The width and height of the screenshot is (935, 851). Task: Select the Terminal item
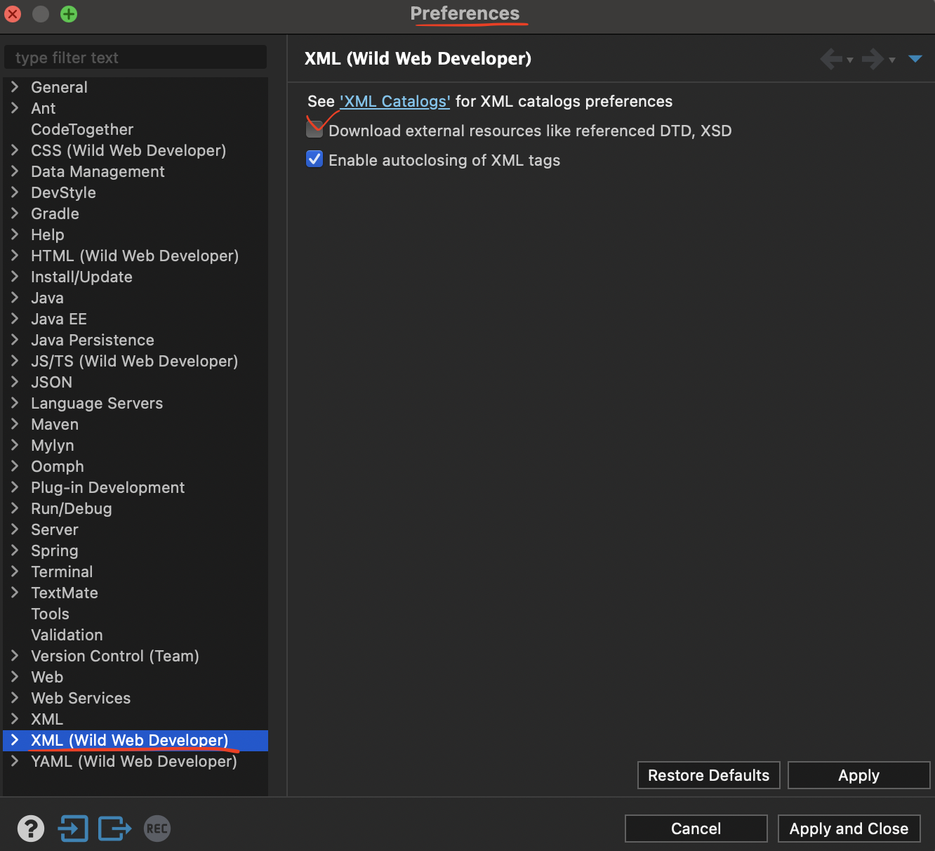point(62,572)
